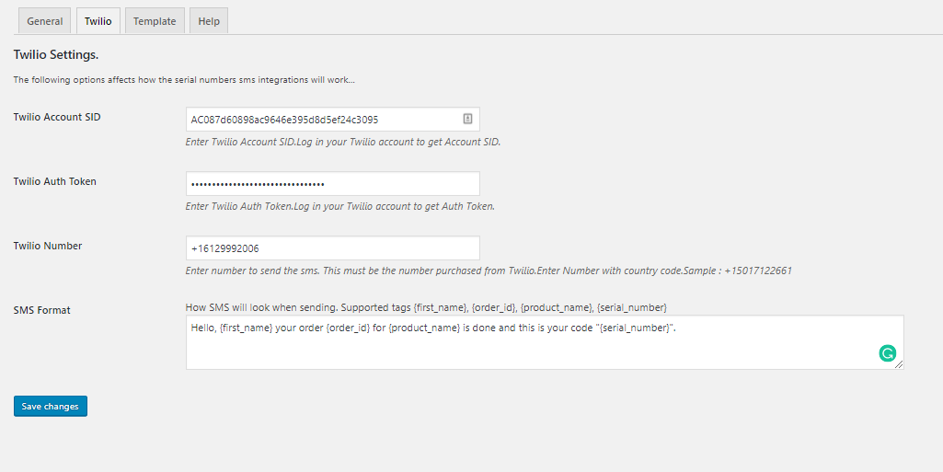The width and height of the screenshot is (943, 472).
Task: Select the active Twilio tab
Action: 98,21
